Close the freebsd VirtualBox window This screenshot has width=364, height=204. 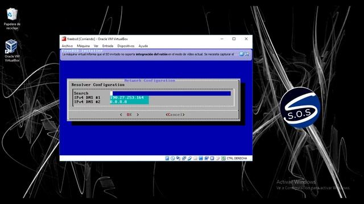tap(246, 39)
